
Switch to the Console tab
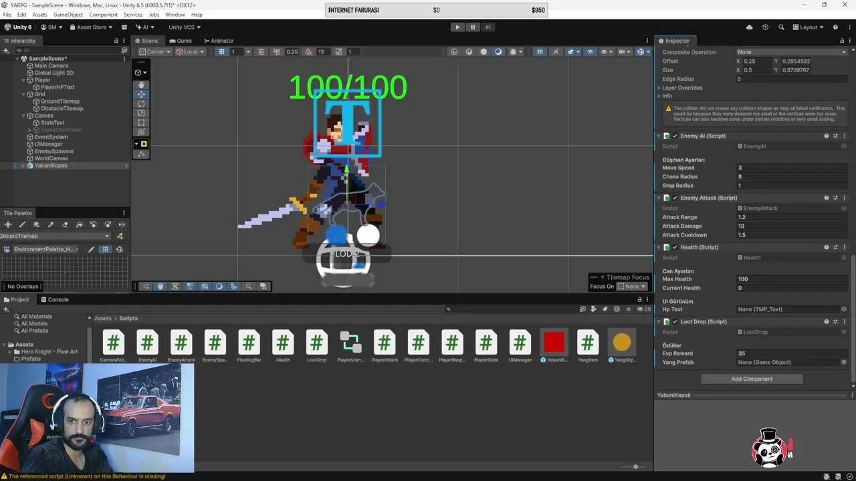(x=53, y=300)
